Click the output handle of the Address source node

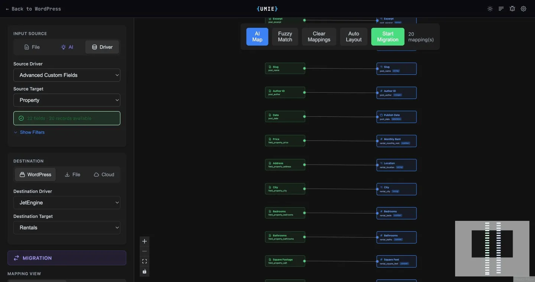304,165
